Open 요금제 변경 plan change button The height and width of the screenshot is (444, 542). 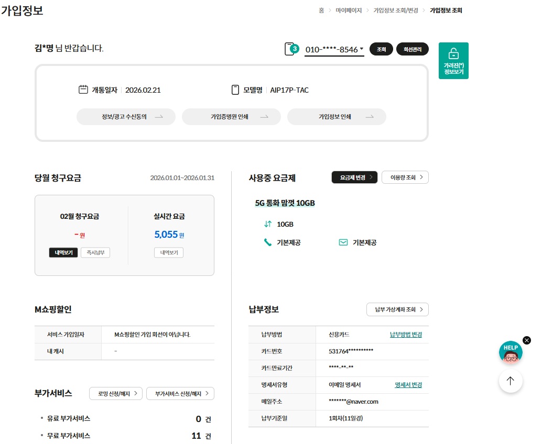tap(354, 177)
